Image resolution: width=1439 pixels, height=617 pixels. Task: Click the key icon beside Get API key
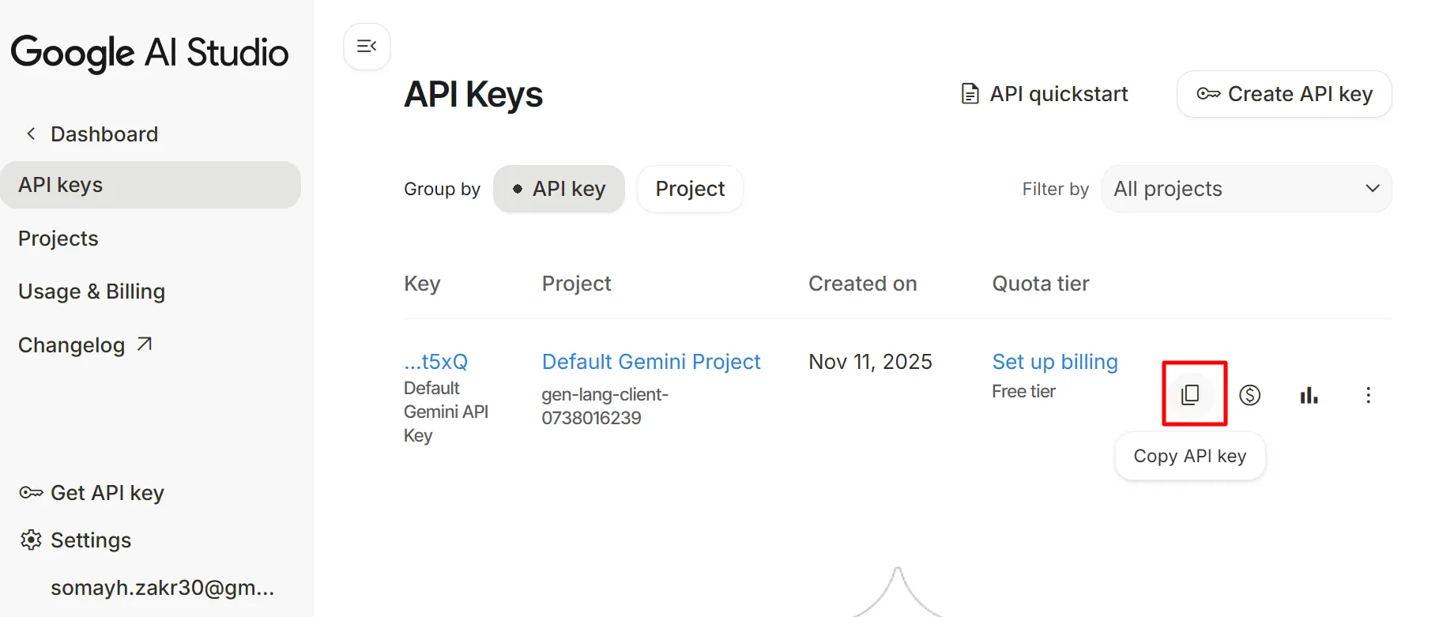[31, 493]
